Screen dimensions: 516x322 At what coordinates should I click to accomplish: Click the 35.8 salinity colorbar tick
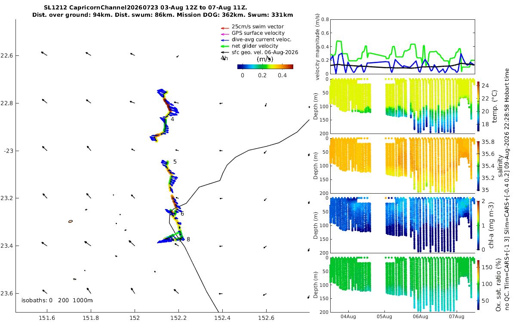488,142
